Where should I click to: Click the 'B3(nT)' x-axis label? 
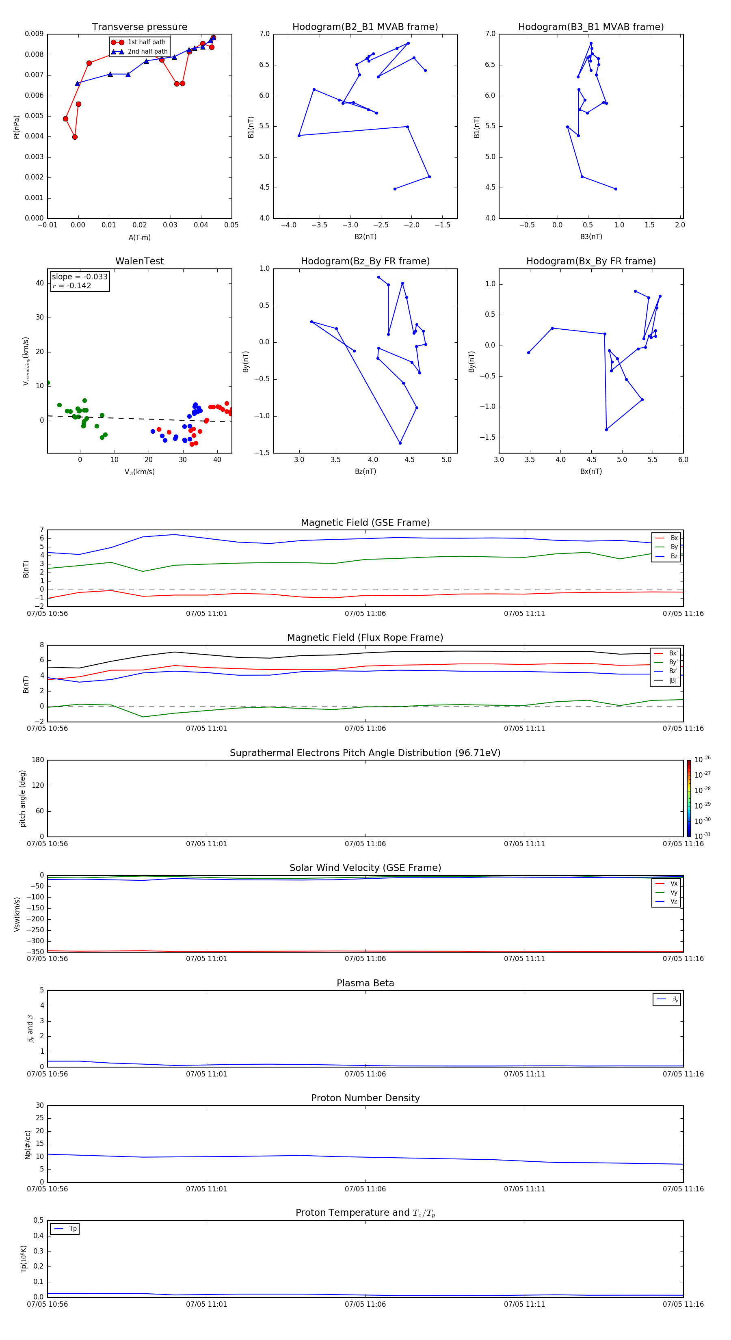point(591,237)
